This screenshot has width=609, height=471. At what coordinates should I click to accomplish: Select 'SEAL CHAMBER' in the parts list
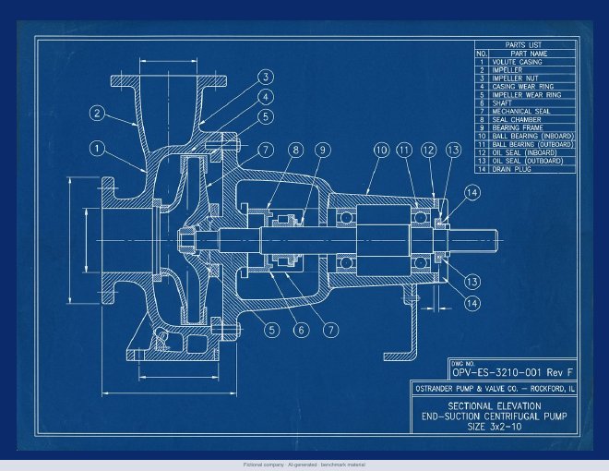517,120
